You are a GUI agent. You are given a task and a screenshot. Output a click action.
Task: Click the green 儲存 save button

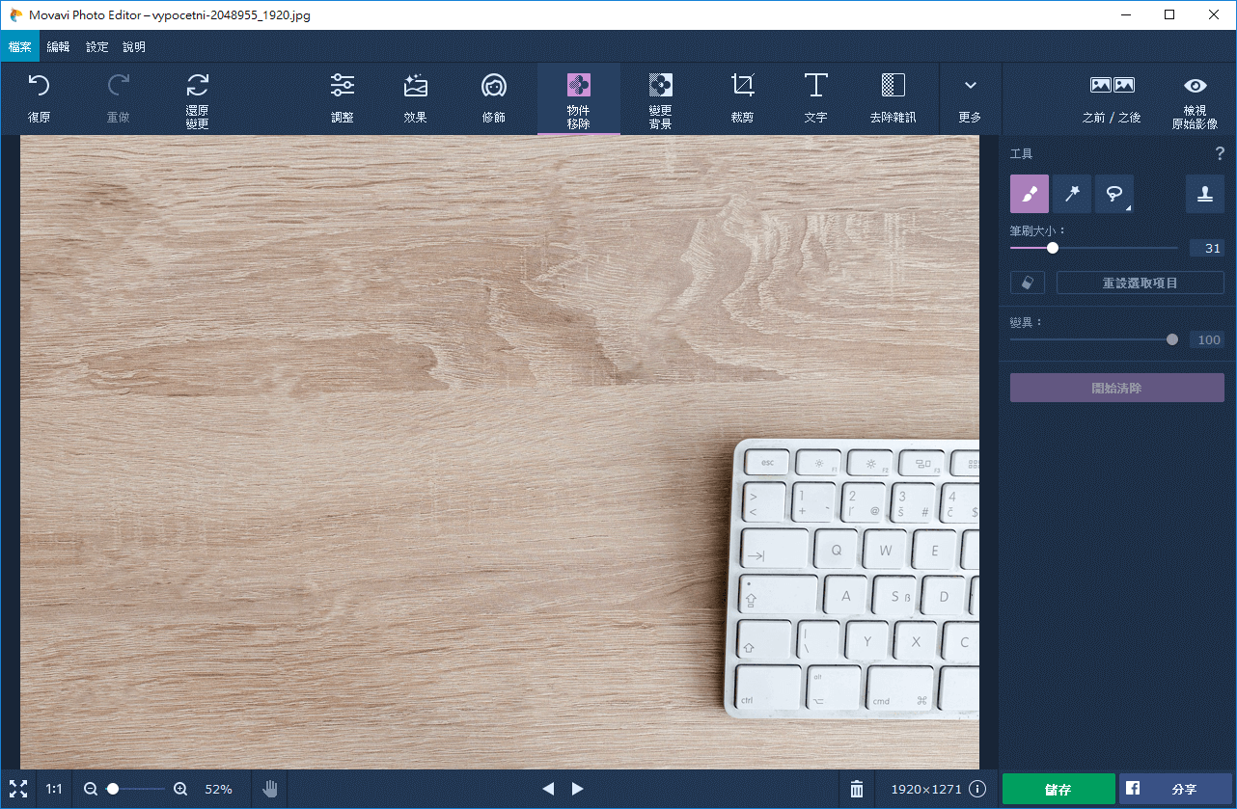(x=1058, y=789)
